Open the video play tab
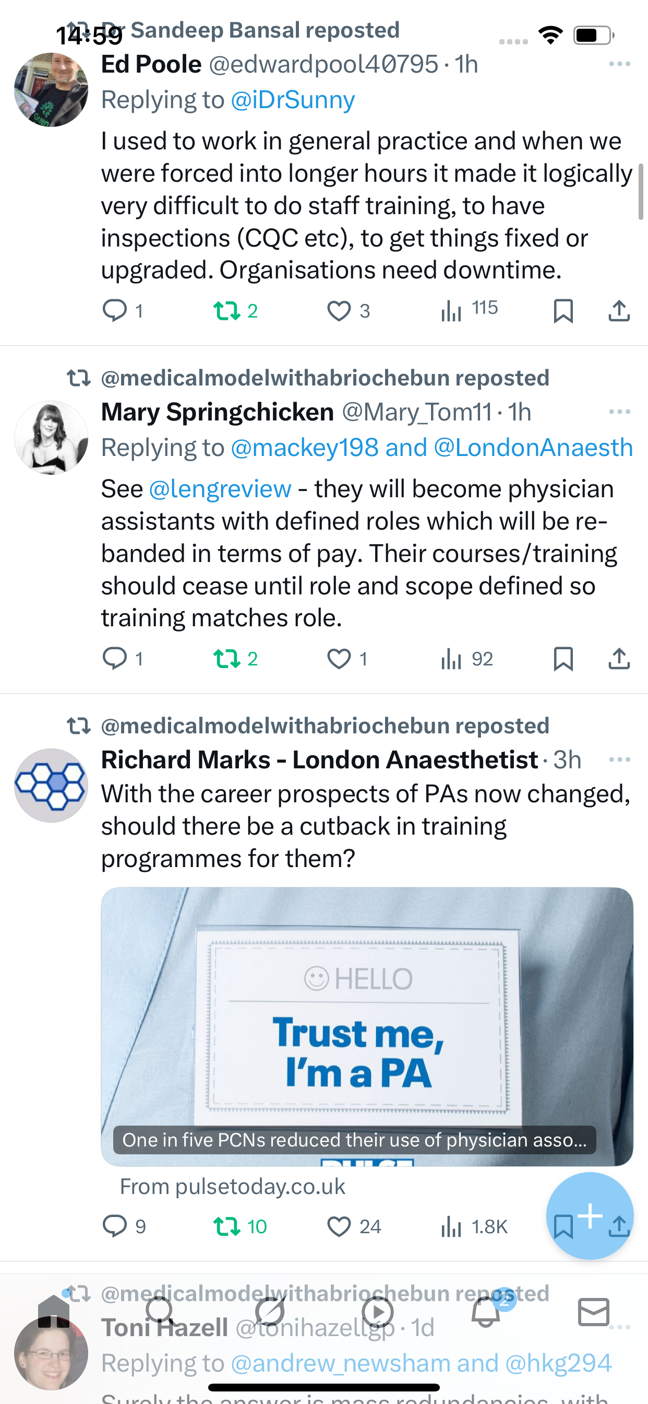The width and height of the screenshot is (648, 1404). point(377,1312)
